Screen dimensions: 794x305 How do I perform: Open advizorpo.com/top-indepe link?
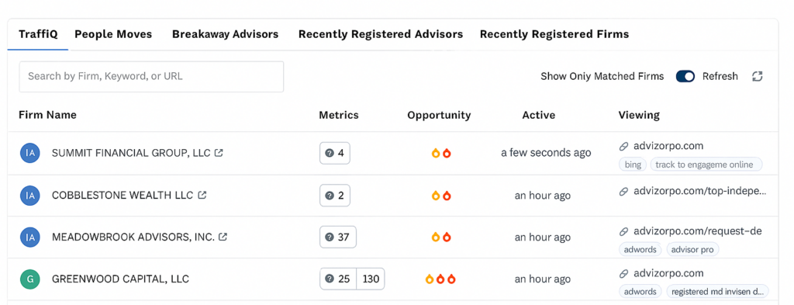point(700,192)
